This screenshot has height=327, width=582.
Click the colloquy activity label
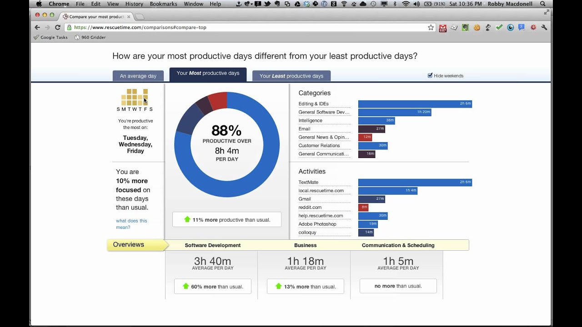click(x=307, y=232)
